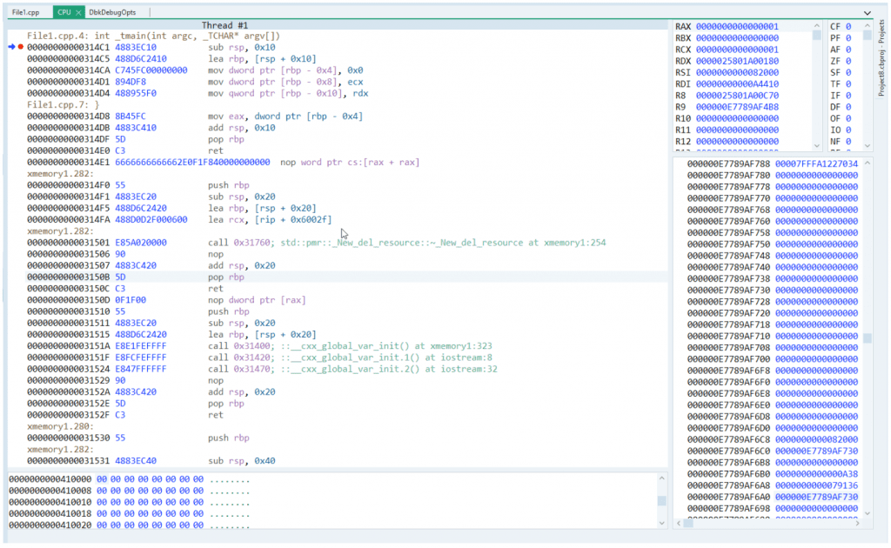Viewport: 891px width, 548px height.
Task: Select the CF flag row
Action: click(844, 27)
